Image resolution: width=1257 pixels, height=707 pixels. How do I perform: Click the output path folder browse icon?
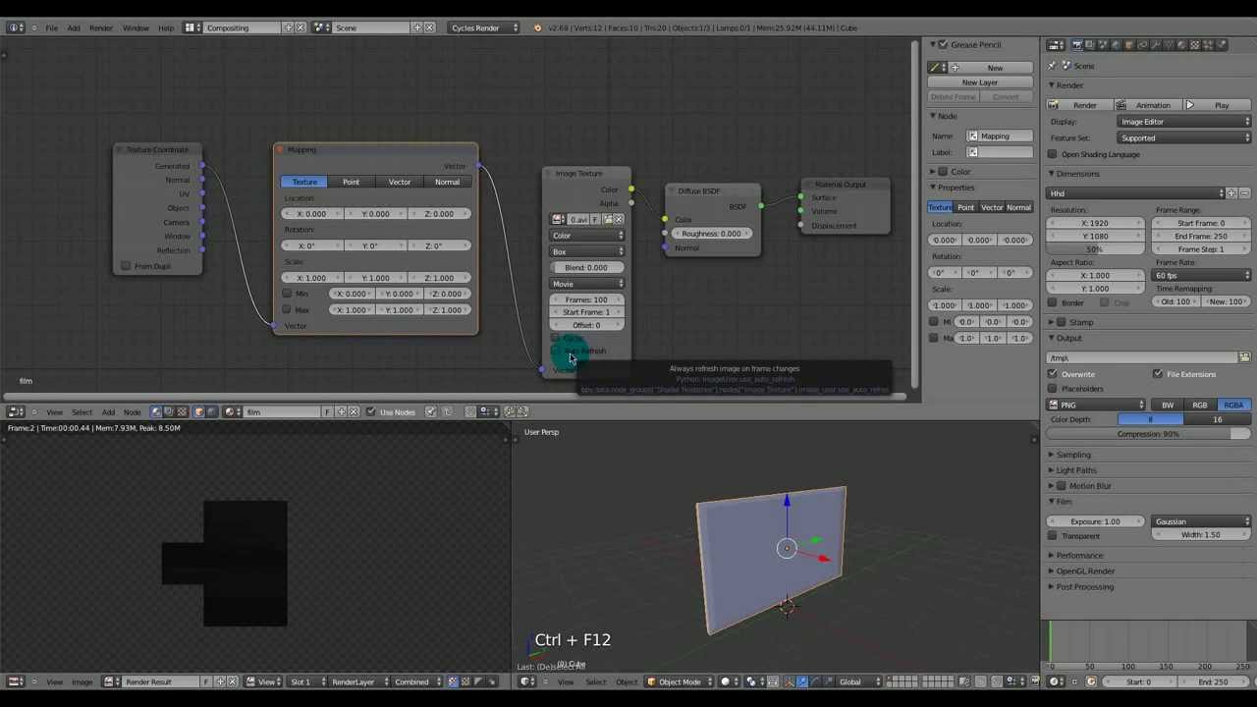point(1244,357)
